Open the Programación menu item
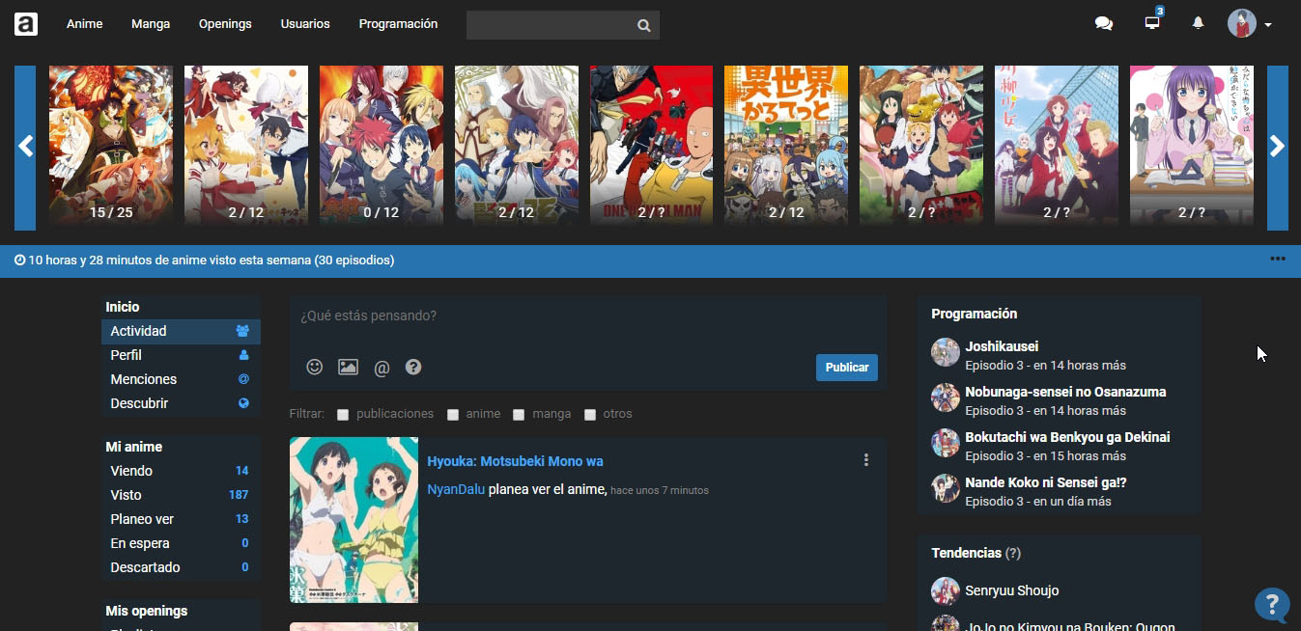Screen dimensions: 1301x631 (x=398, y=24)
